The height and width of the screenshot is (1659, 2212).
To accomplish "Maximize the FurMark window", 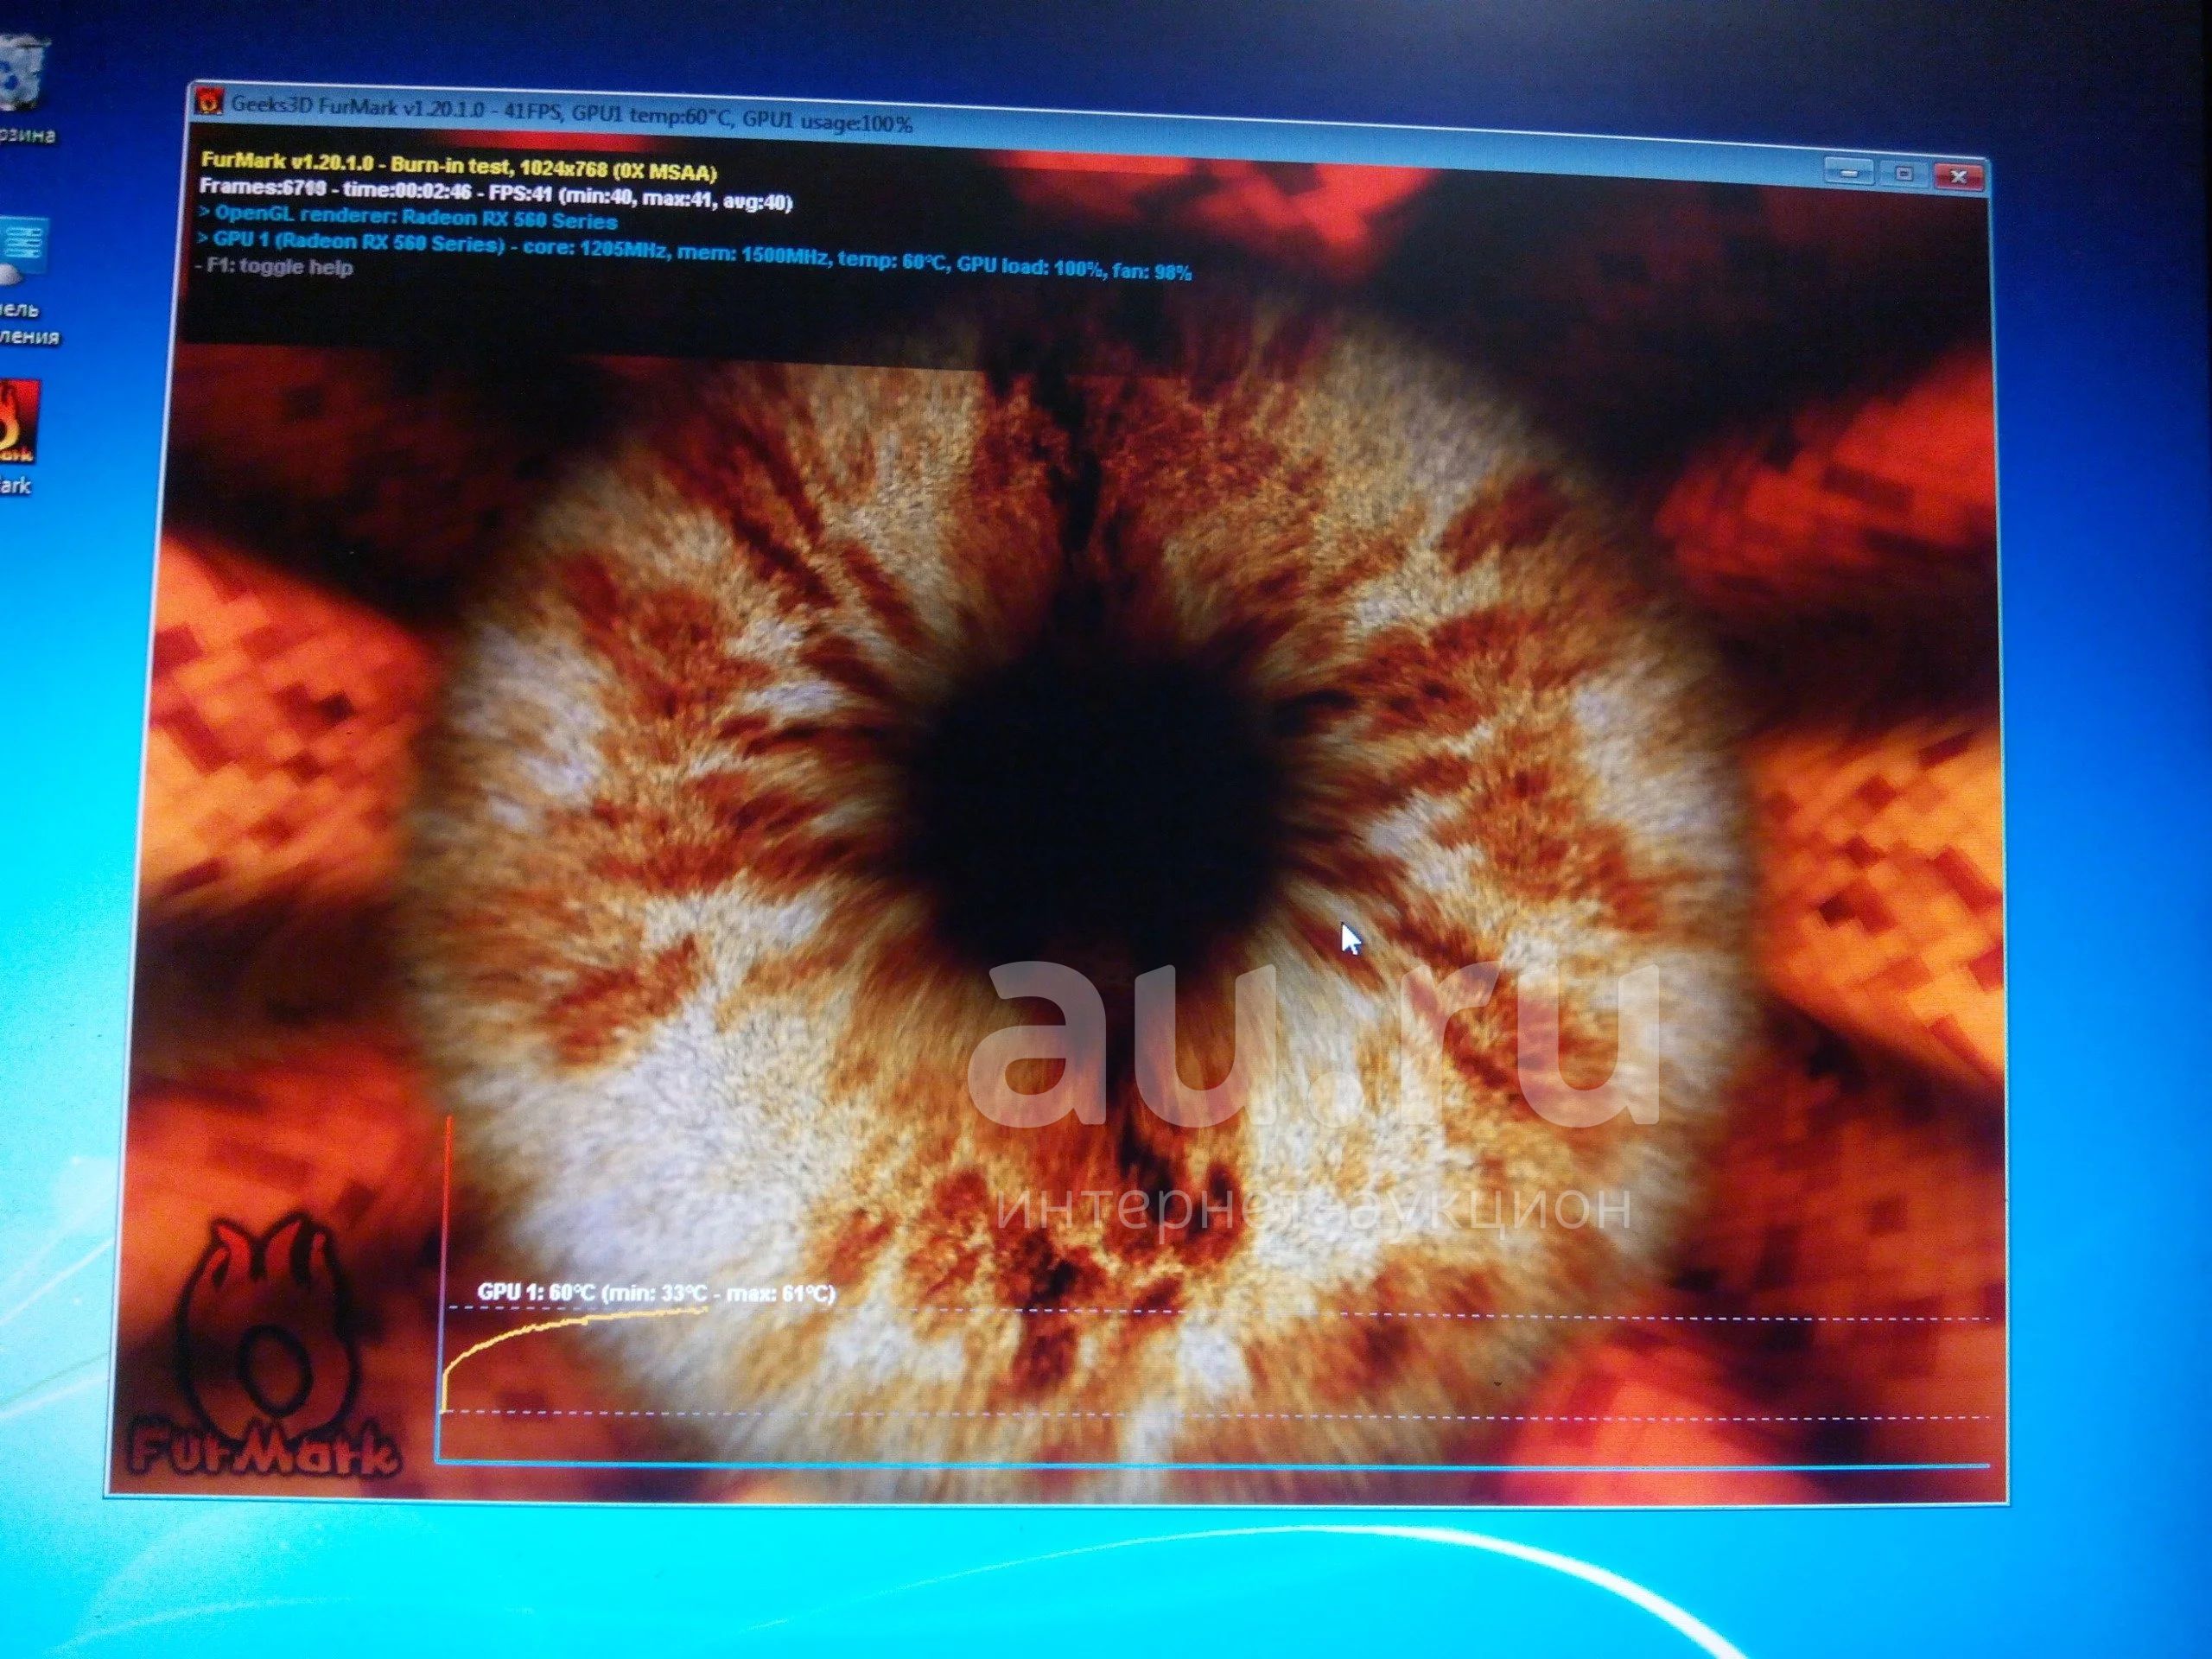I will point(1903,174).
